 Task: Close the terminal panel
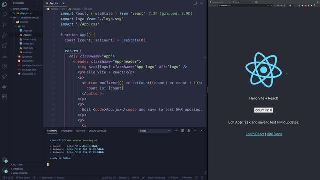point(201,131)
